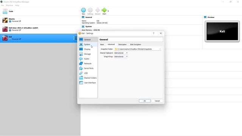
Task: Switch to the Disk Encryption tab
Action: click(x=135, y=45)
